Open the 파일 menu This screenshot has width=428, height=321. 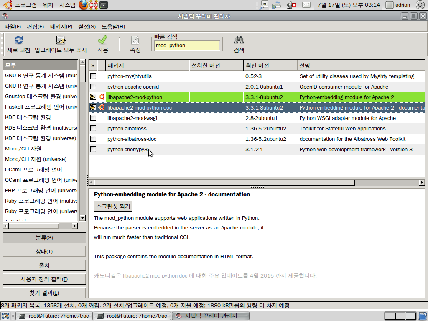click(13, 26)
